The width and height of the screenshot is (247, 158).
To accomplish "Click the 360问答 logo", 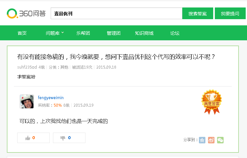I will [26, 13].
